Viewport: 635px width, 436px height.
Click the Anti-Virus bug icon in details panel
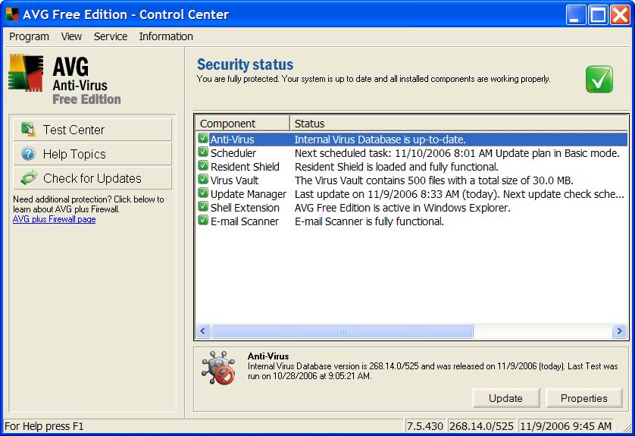point(219,368)
